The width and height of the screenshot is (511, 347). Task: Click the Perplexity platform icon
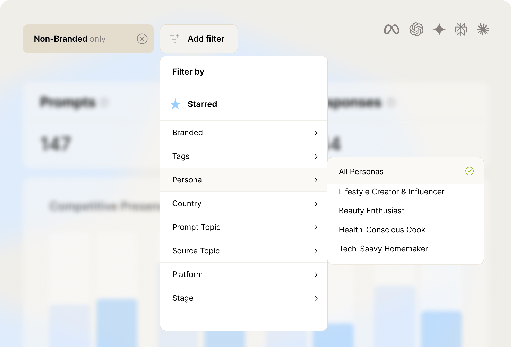coord(461,29)
